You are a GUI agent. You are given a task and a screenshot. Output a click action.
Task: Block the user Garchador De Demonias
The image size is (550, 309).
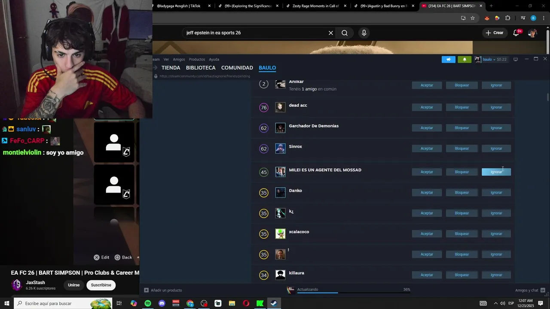[462, 128]
